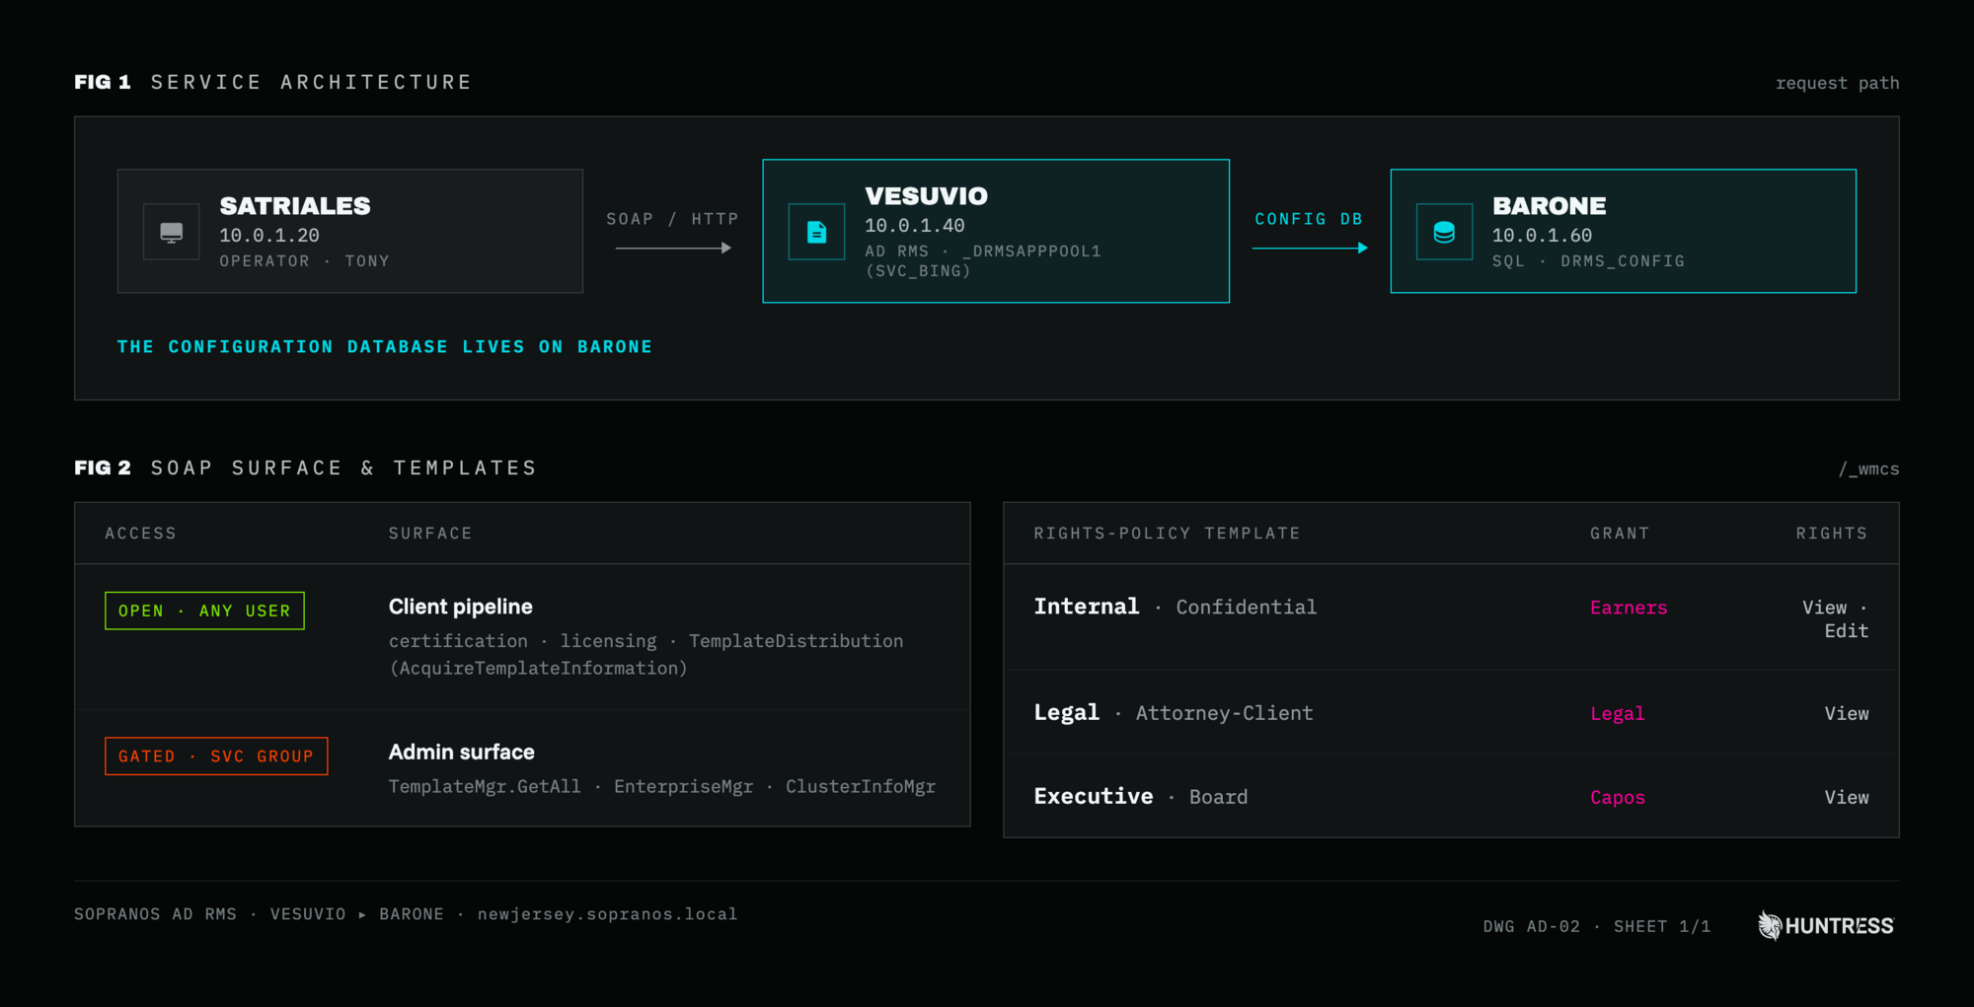The image size is (1974, 1007).
Task: Select the GATED · SVC GROUP badge
Action: (x=216, y=756)
